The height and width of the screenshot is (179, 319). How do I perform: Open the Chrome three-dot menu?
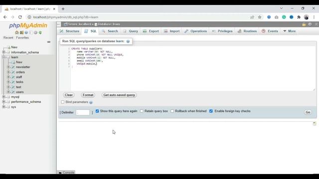[314, 17]
